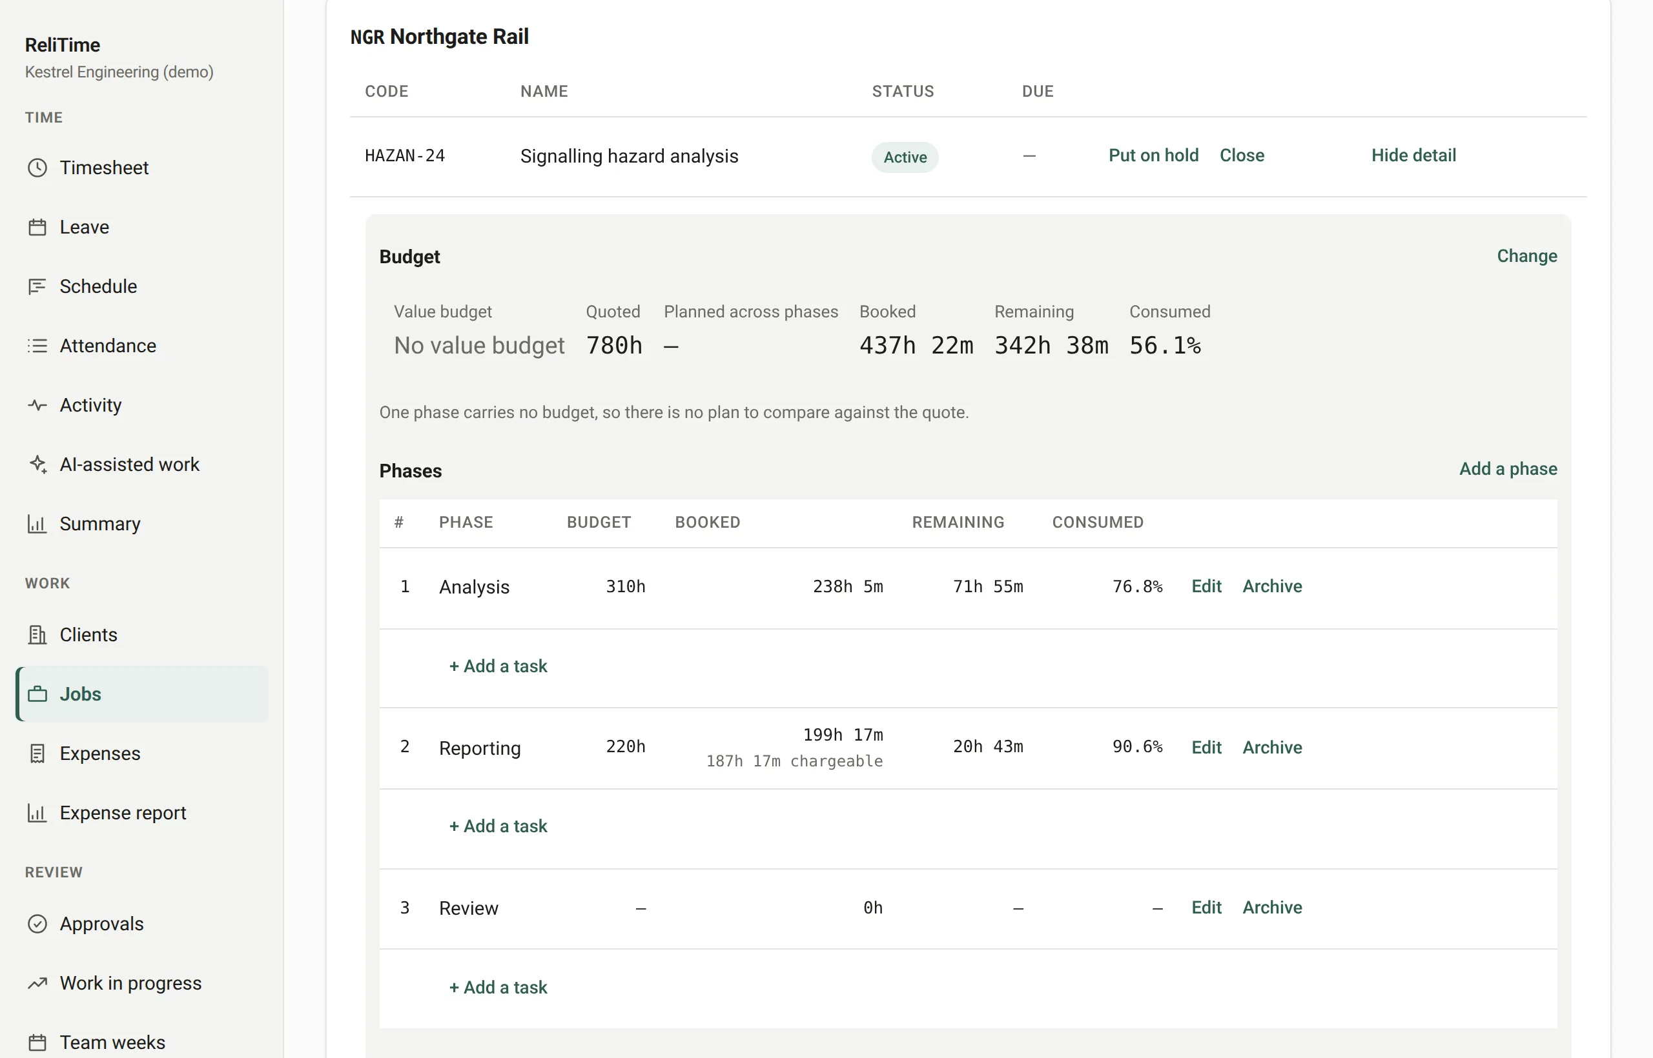The width and height of the screenshot is (1653, 1058).
Task: Click the 780h quoted value
Action: click(614, 345)
